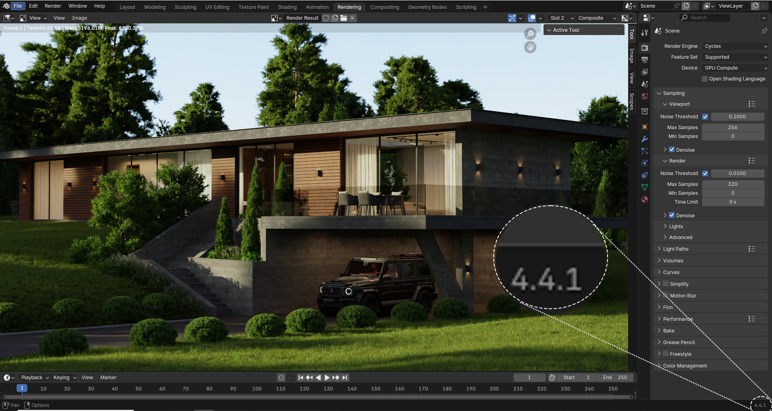Click the open image folder icon

(x=344, y=18)
